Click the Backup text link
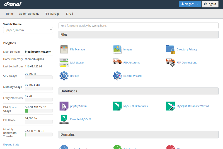 (74, 76)
